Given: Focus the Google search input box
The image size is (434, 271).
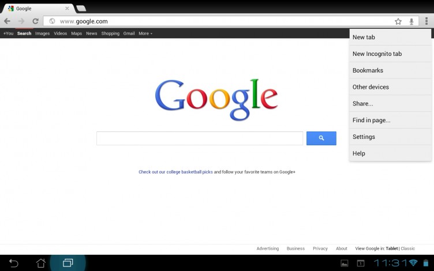Looking at the screenshot, I should (x=200, y=138).
